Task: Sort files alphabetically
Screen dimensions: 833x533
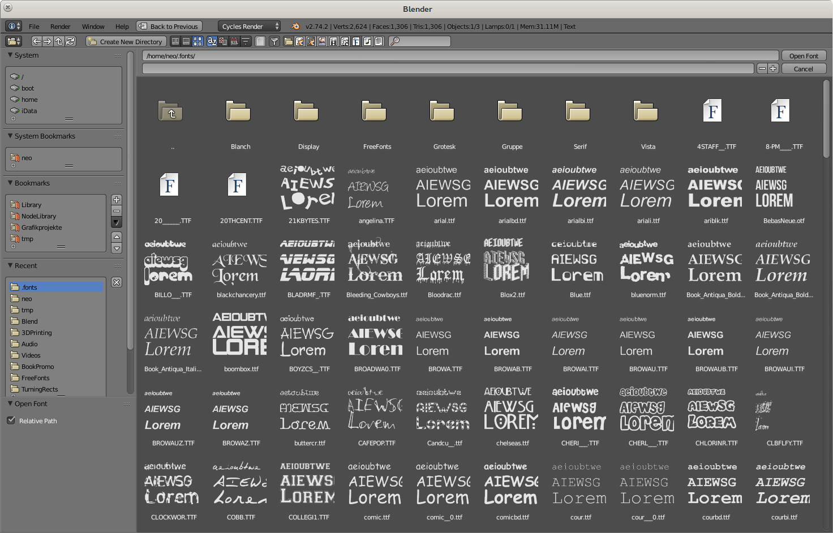Action: click(x=212, y=41)
